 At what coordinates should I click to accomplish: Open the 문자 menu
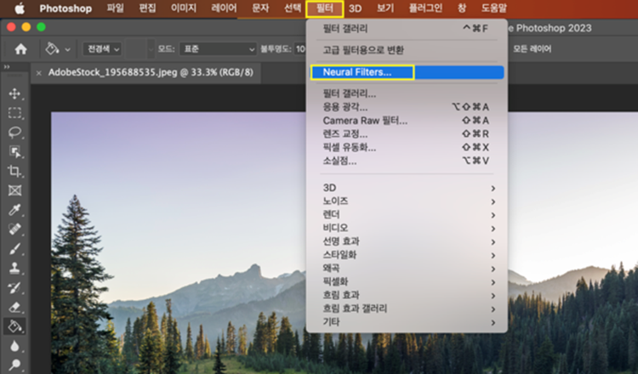pos(260,8)
